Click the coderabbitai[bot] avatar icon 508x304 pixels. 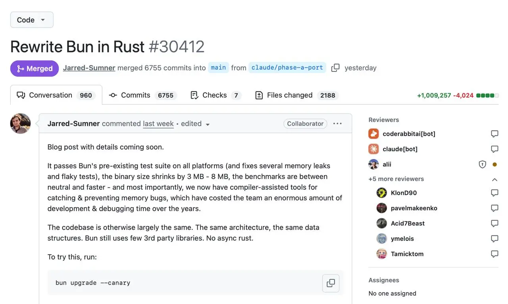373,134
